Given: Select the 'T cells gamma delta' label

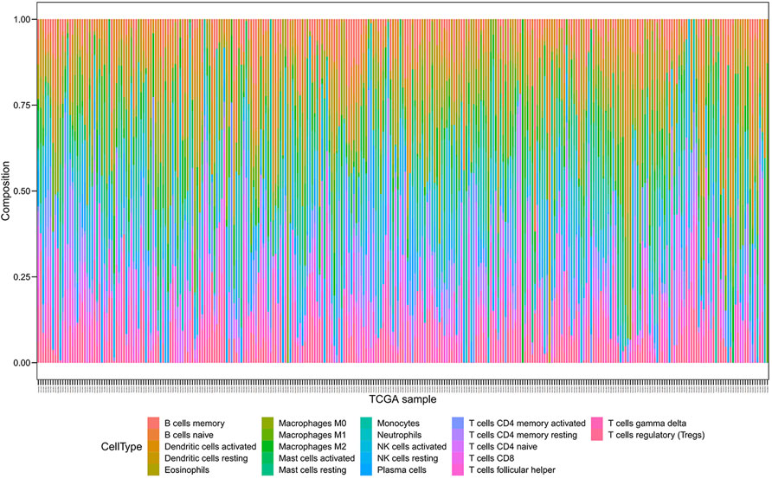Looking at the screenshot, I should pos(647,424).
